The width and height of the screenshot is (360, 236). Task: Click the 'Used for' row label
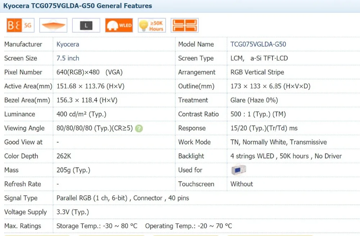(x=190, y=170)
